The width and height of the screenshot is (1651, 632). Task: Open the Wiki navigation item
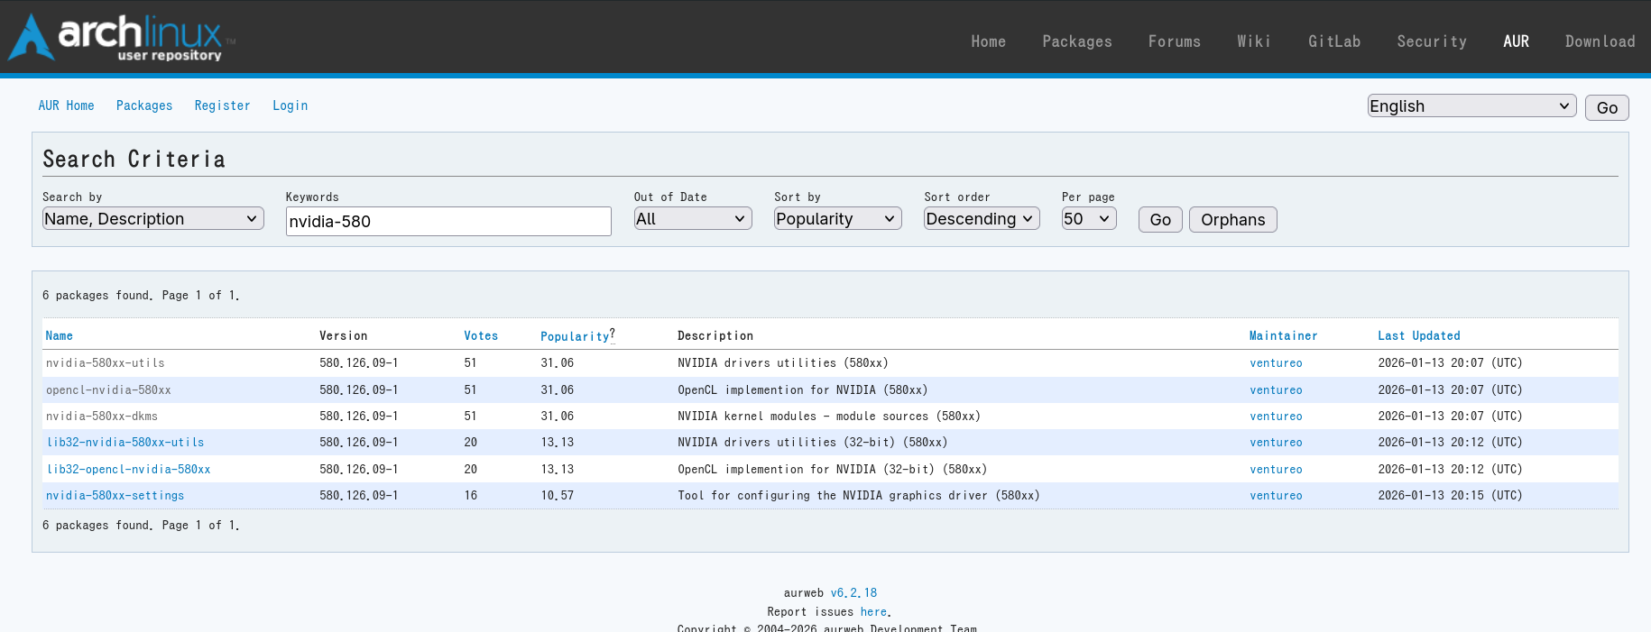(1253, 41)
